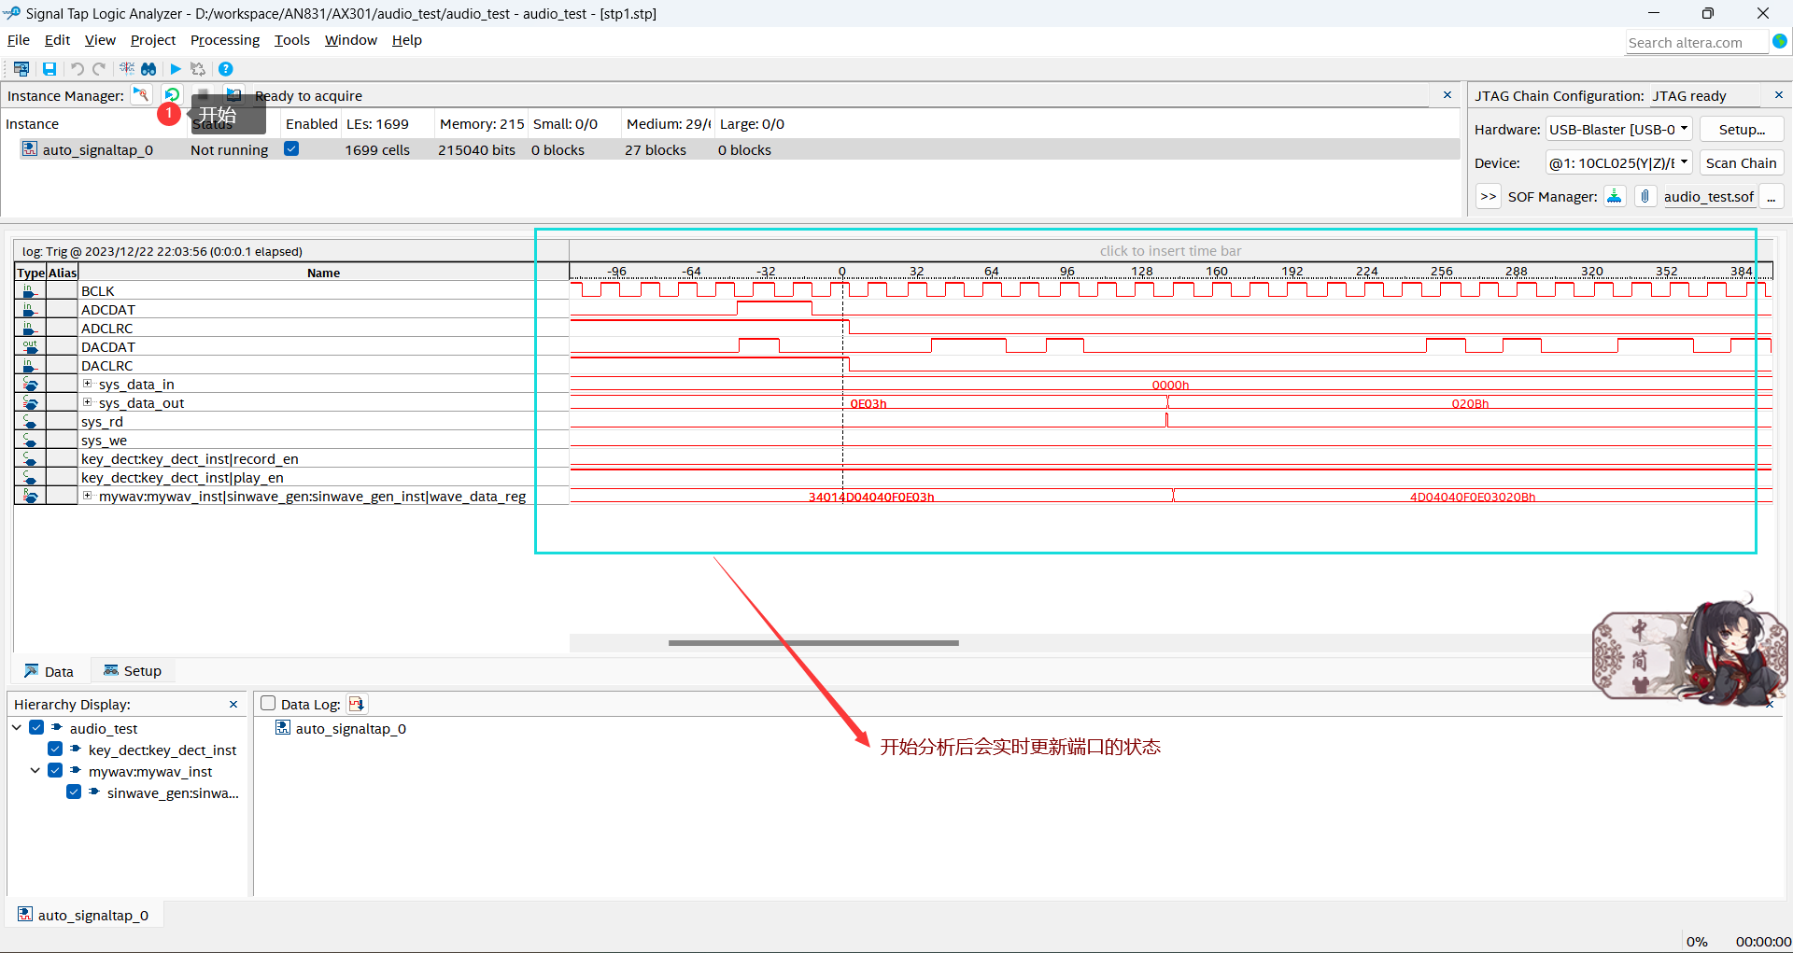Collapse the mywav:mywav_inst hierarchy node
Screen dimensions: 1793x953
(x=35, y=771)
